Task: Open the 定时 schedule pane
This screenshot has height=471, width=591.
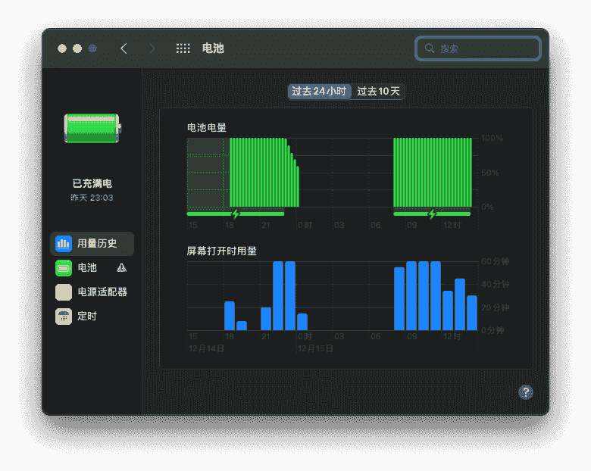Action: point(87,317)
